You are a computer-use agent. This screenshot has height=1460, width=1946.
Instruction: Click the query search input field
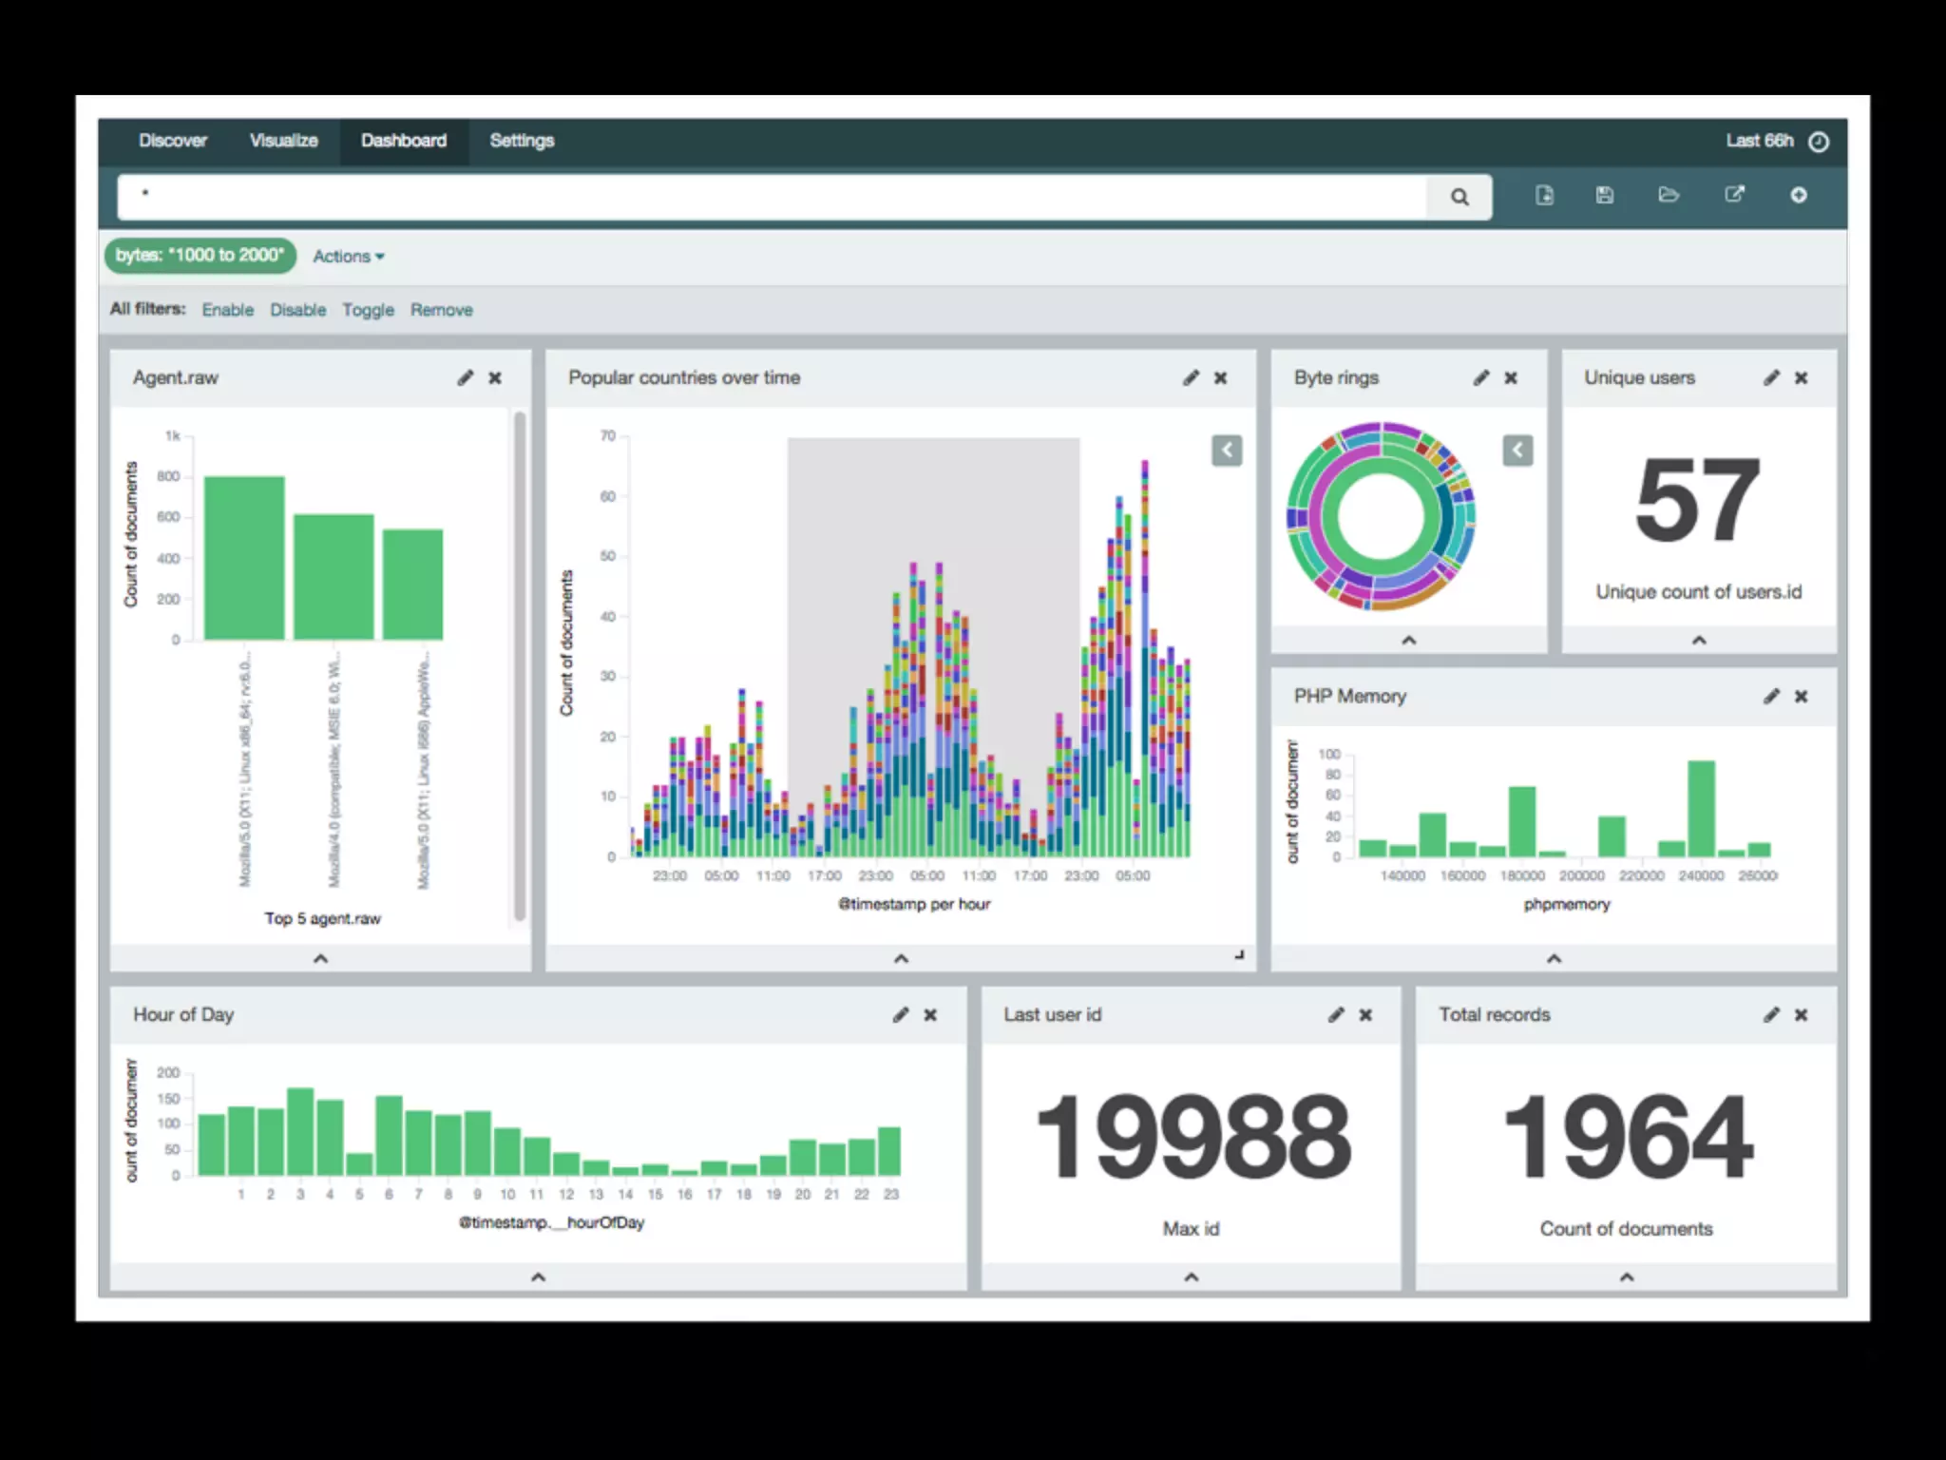pos(770,197)
